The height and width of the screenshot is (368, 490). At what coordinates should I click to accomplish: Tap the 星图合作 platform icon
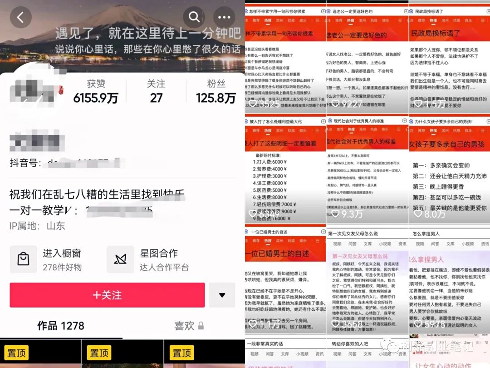[x=120, y=259]
